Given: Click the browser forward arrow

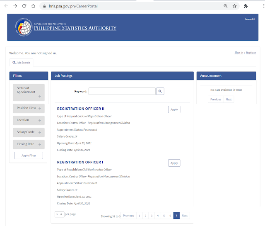Looking at the screenshot, I should [15, 6].
